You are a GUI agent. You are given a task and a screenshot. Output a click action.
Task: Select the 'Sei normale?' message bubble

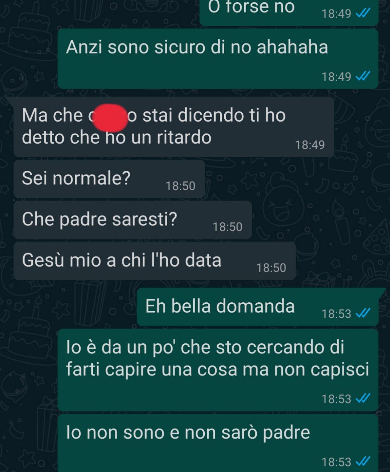tap(109, 179)
